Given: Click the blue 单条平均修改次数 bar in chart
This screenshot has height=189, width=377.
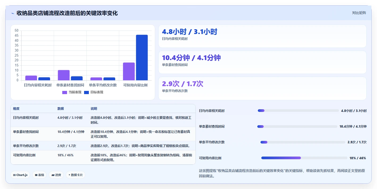Looking at the screenshot, I should tap(109, 79).
